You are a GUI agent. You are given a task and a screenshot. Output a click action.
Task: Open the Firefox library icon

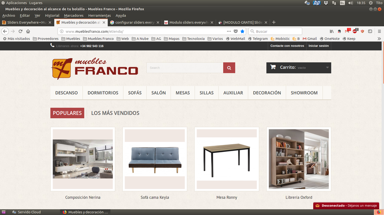(332, 31)
